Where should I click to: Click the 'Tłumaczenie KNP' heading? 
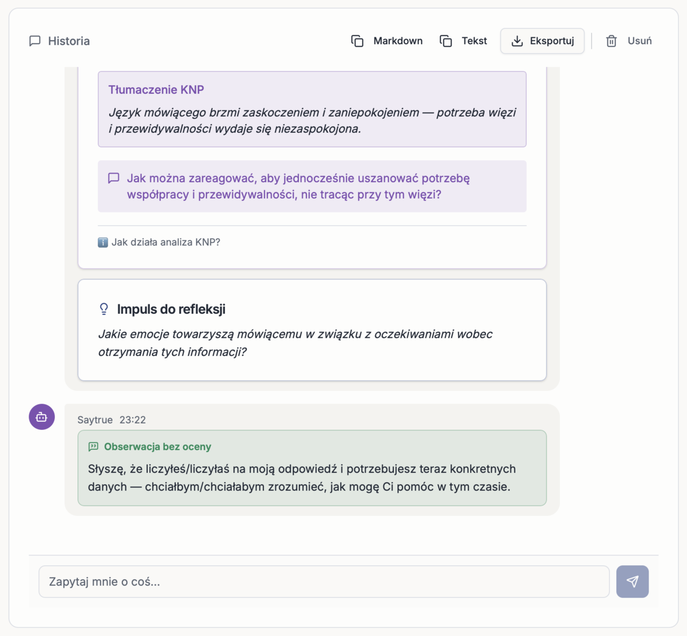(x=156, y=89)
